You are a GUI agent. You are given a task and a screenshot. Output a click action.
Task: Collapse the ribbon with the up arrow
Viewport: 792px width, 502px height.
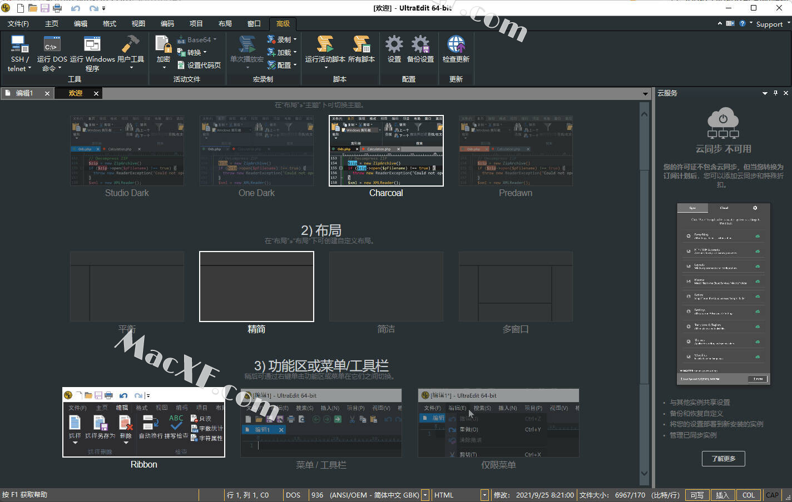720,23
